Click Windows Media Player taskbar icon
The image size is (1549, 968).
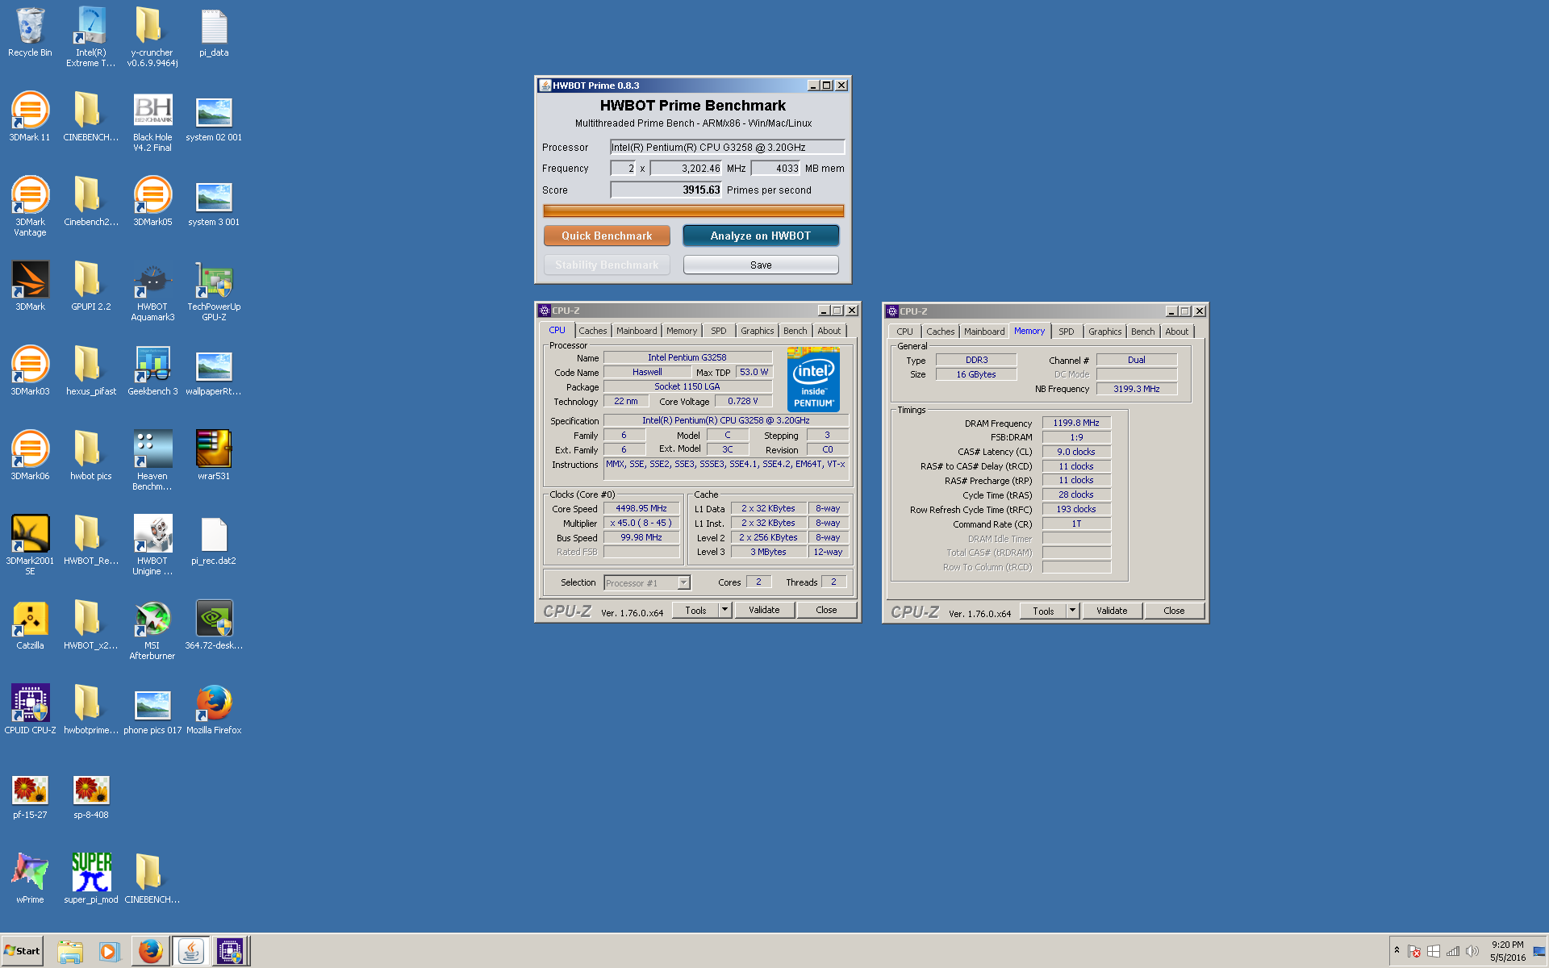(x=109, y=951)
